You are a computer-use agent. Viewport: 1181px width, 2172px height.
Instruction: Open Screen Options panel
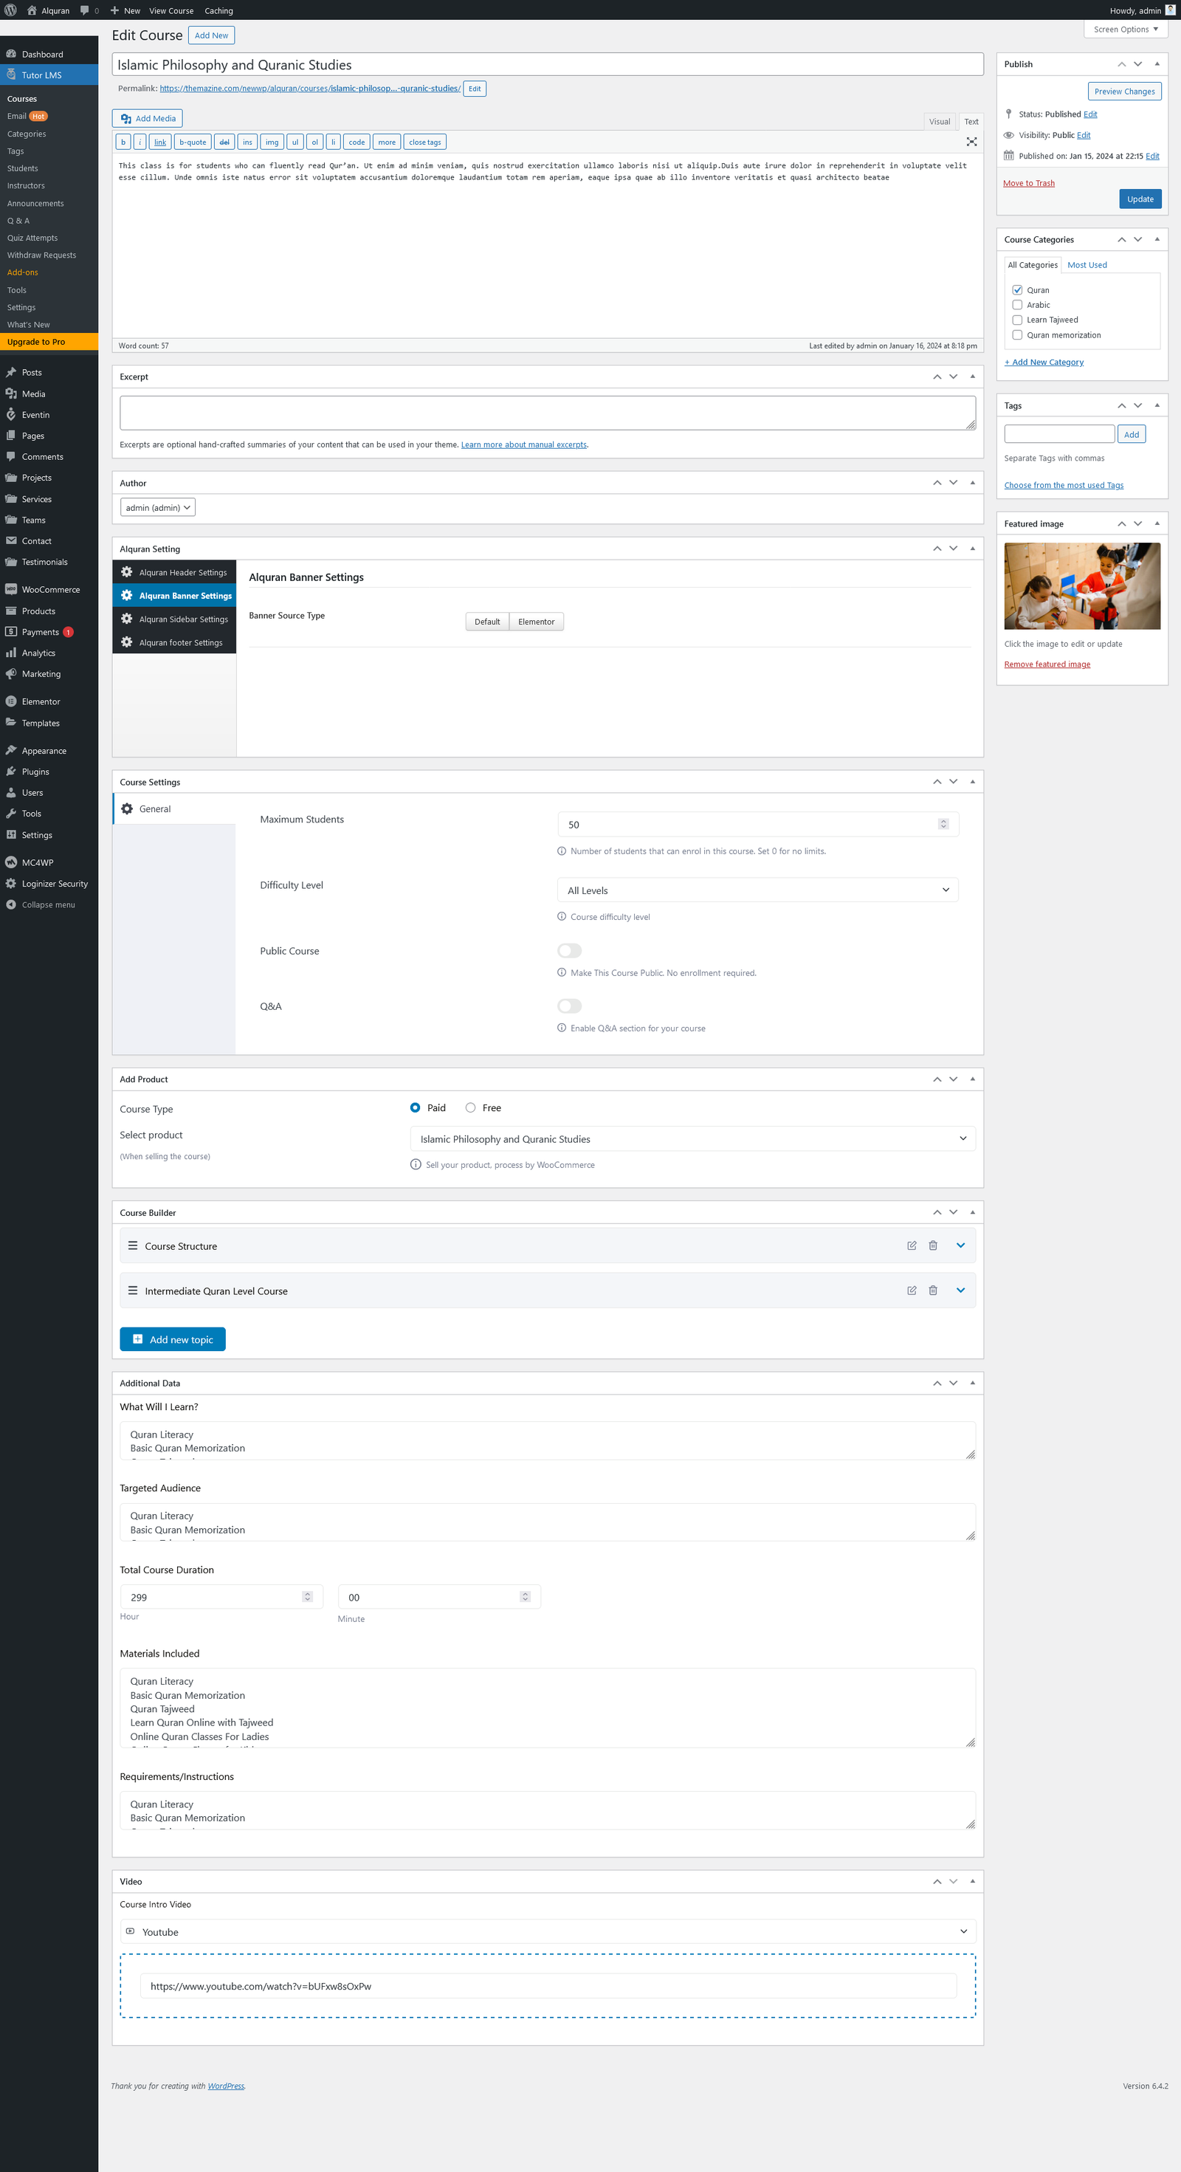click(1126, 29)
